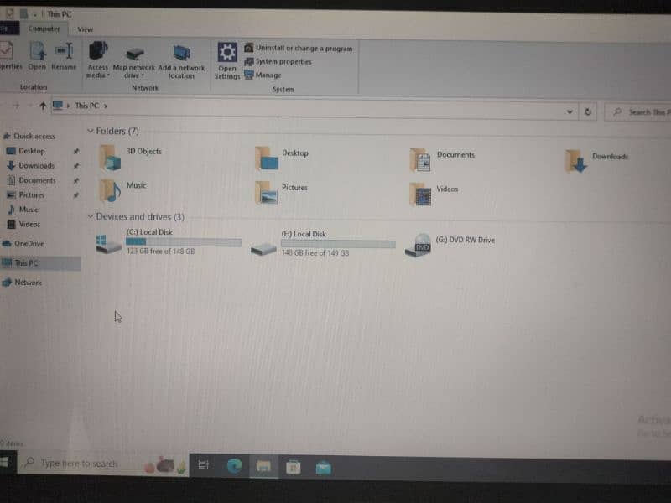Select Pictures in navigation pane
Viewport: 671px width, 503px height.
point(27,194)
